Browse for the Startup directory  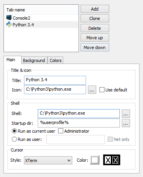click(x=126, y=123)
